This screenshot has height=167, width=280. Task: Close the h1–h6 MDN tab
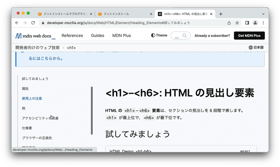[211, 14]
